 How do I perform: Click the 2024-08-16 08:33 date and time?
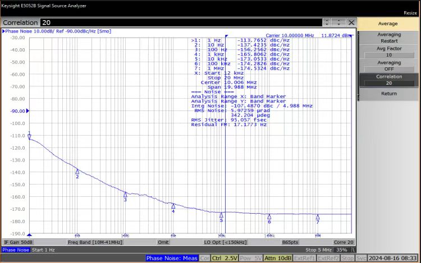[392, 258]
